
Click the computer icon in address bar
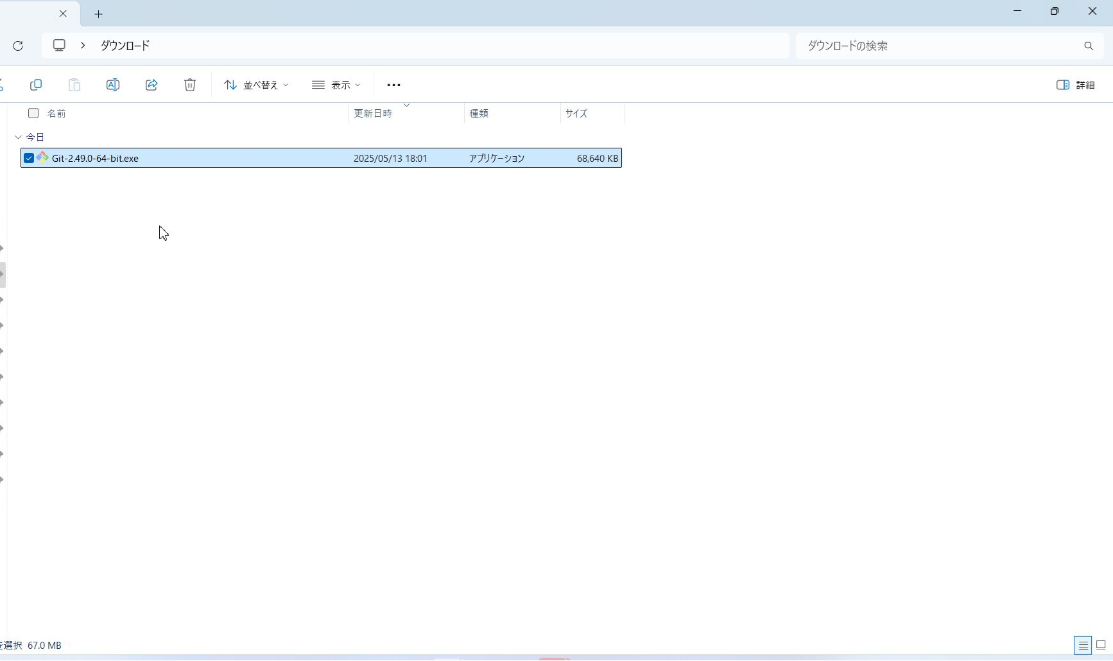[x=59, y=46]
